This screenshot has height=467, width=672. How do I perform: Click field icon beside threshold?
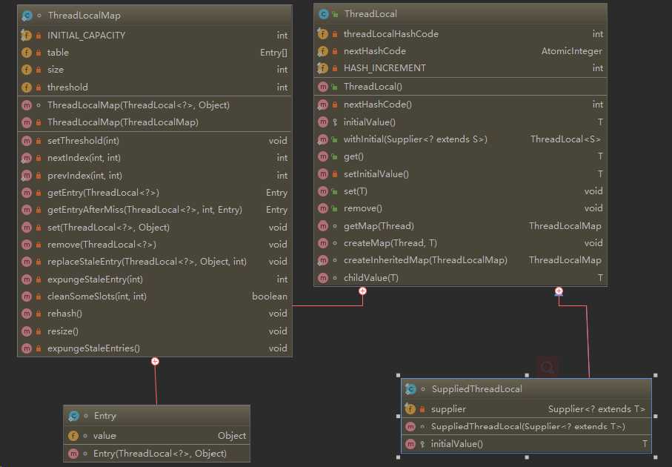click(x=27, y=87)
